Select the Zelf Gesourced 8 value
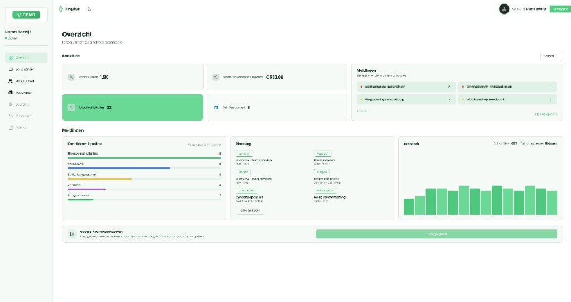Screen dimensions: 571x302 click(x=249, y=107)
